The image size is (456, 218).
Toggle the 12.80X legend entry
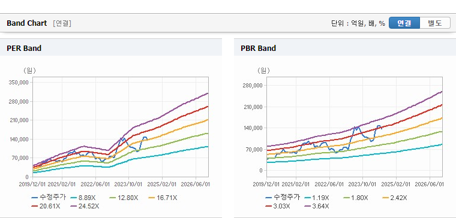click(x=124, y=198)
